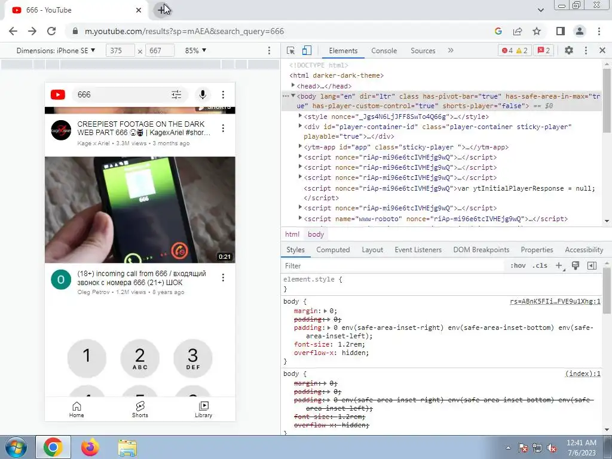Open CREEPIEST FOOTAGE ON THE DARK WEB title
Image resolution: width=612 pixels, height=459 pixels.
(x=144, y=128)
